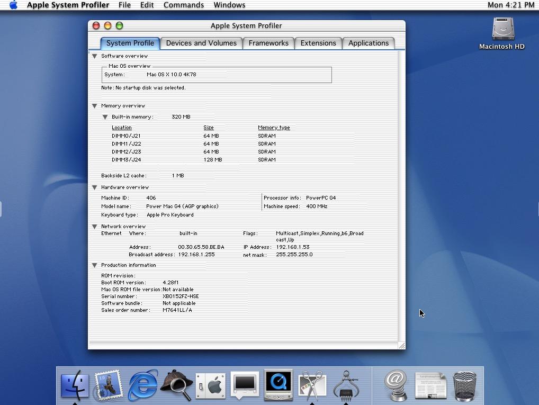Zoom window with the green button

point(119,25)
